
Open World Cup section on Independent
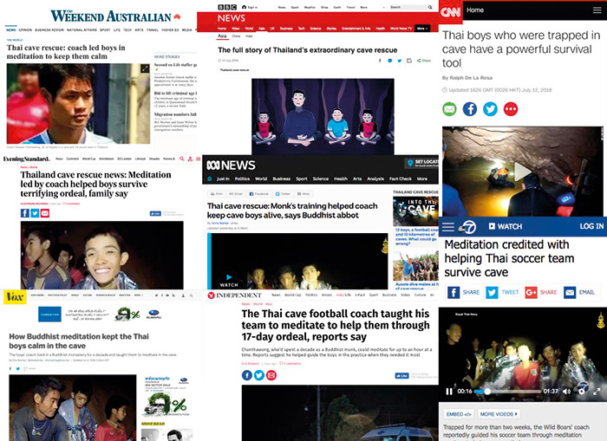click(293, 295)
